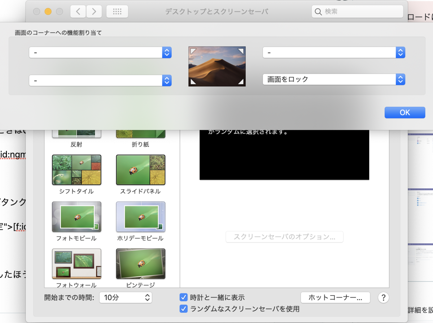Select the フォトモビール screen saver

pyautogui.click(x=76, y=217)
